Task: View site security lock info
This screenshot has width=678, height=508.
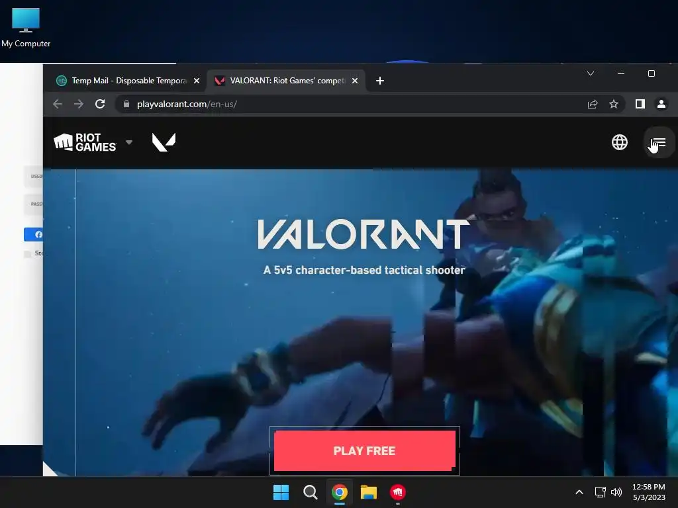Action: 126,104
